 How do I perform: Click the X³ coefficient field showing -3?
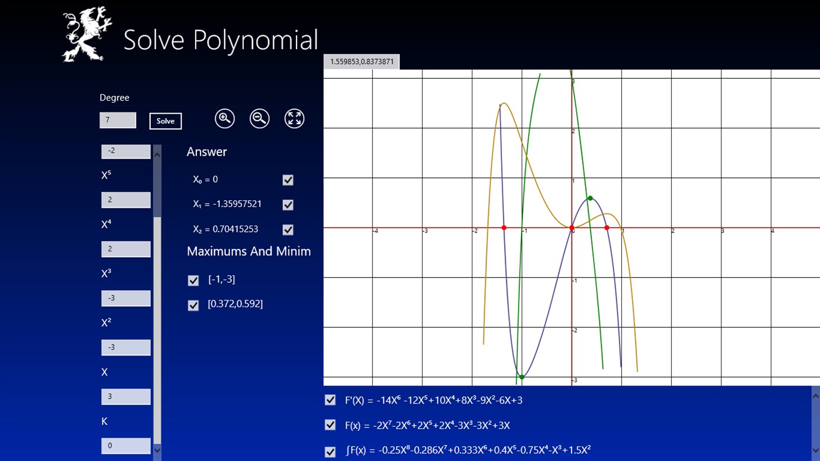[x=125, y=298]
